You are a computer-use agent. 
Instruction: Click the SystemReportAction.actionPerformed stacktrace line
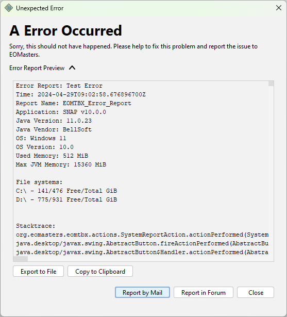[x=142, y=235]
